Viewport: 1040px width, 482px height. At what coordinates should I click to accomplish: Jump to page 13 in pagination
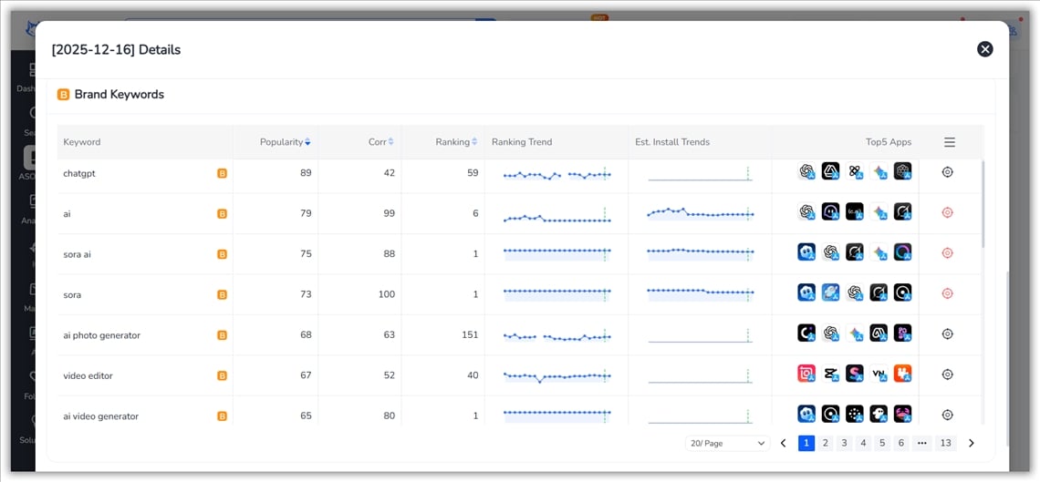(945, 444)
